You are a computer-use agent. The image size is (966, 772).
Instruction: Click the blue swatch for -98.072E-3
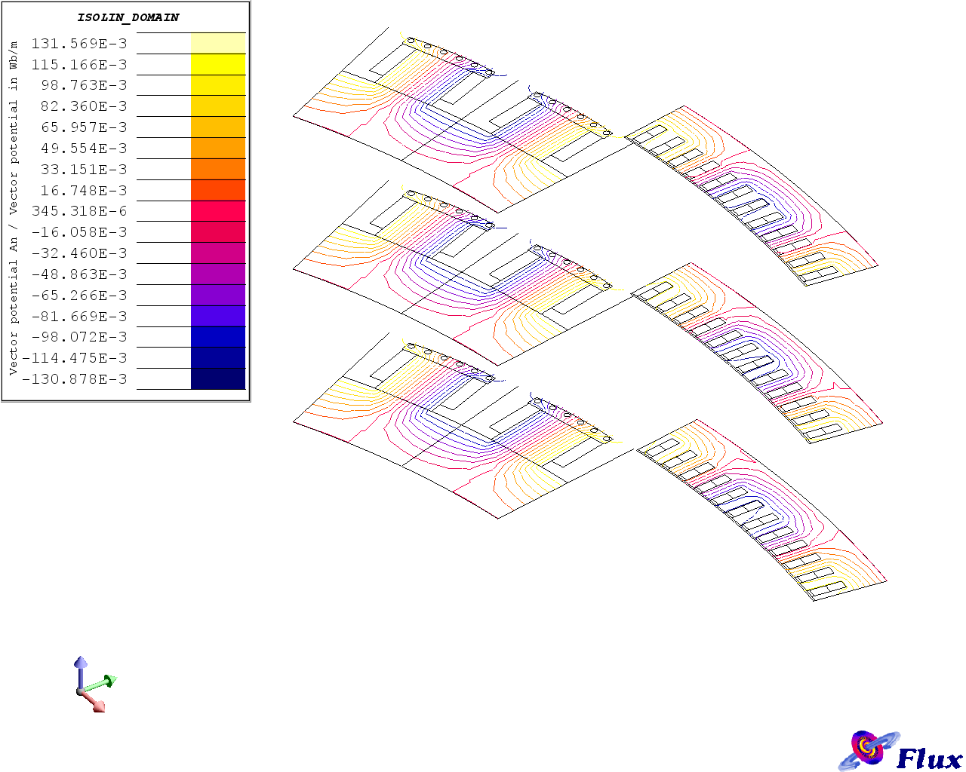pyautogui.click(x=218, y=336)
